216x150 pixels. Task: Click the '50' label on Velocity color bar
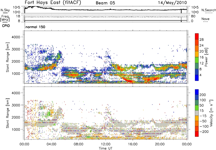[x=202, y=105]
